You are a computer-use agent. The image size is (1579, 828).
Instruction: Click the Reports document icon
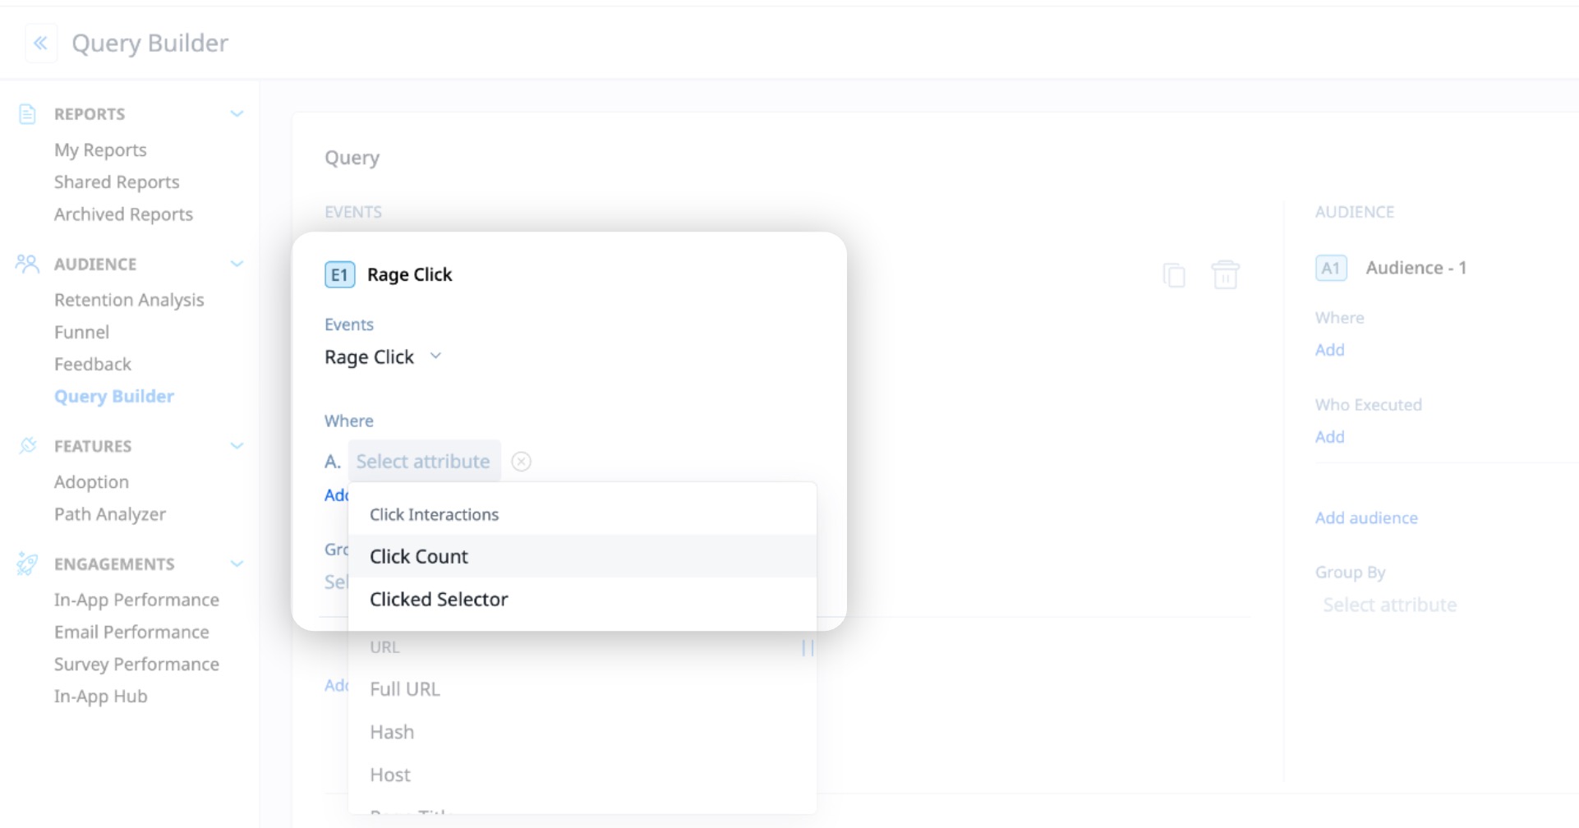coord(27,113)
